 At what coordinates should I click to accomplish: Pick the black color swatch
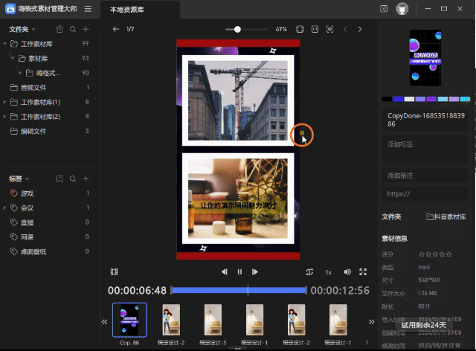coord(387,99)
